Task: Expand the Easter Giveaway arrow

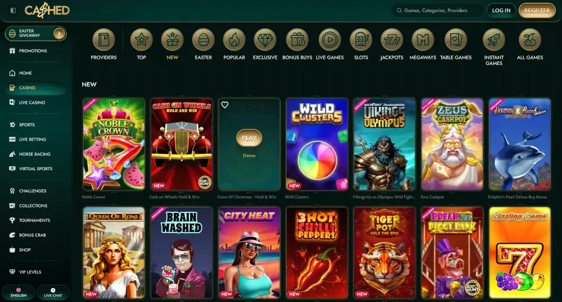Action: (59, 34)
